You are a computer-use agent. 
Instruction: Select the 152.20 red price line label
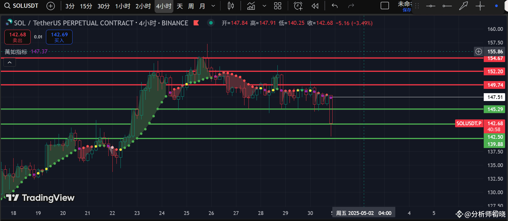coord(494,71)
